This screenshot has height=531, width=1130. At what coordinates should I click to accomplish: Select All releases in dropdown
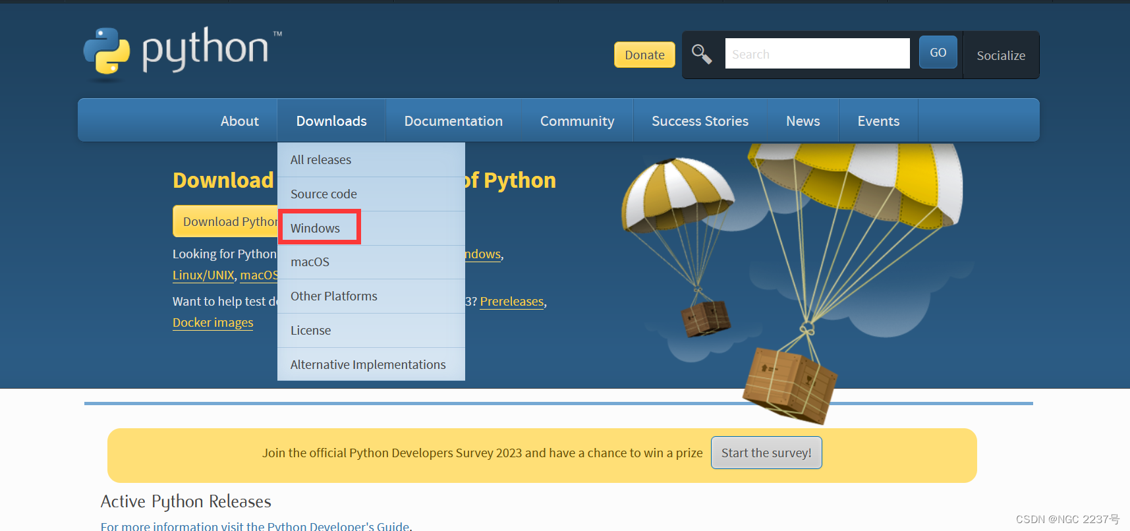tap(371, 159)
